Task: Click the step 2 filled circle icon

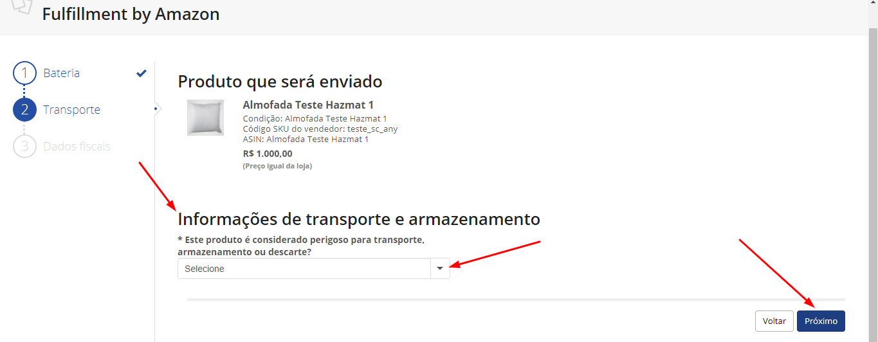Action: (24, 110)
